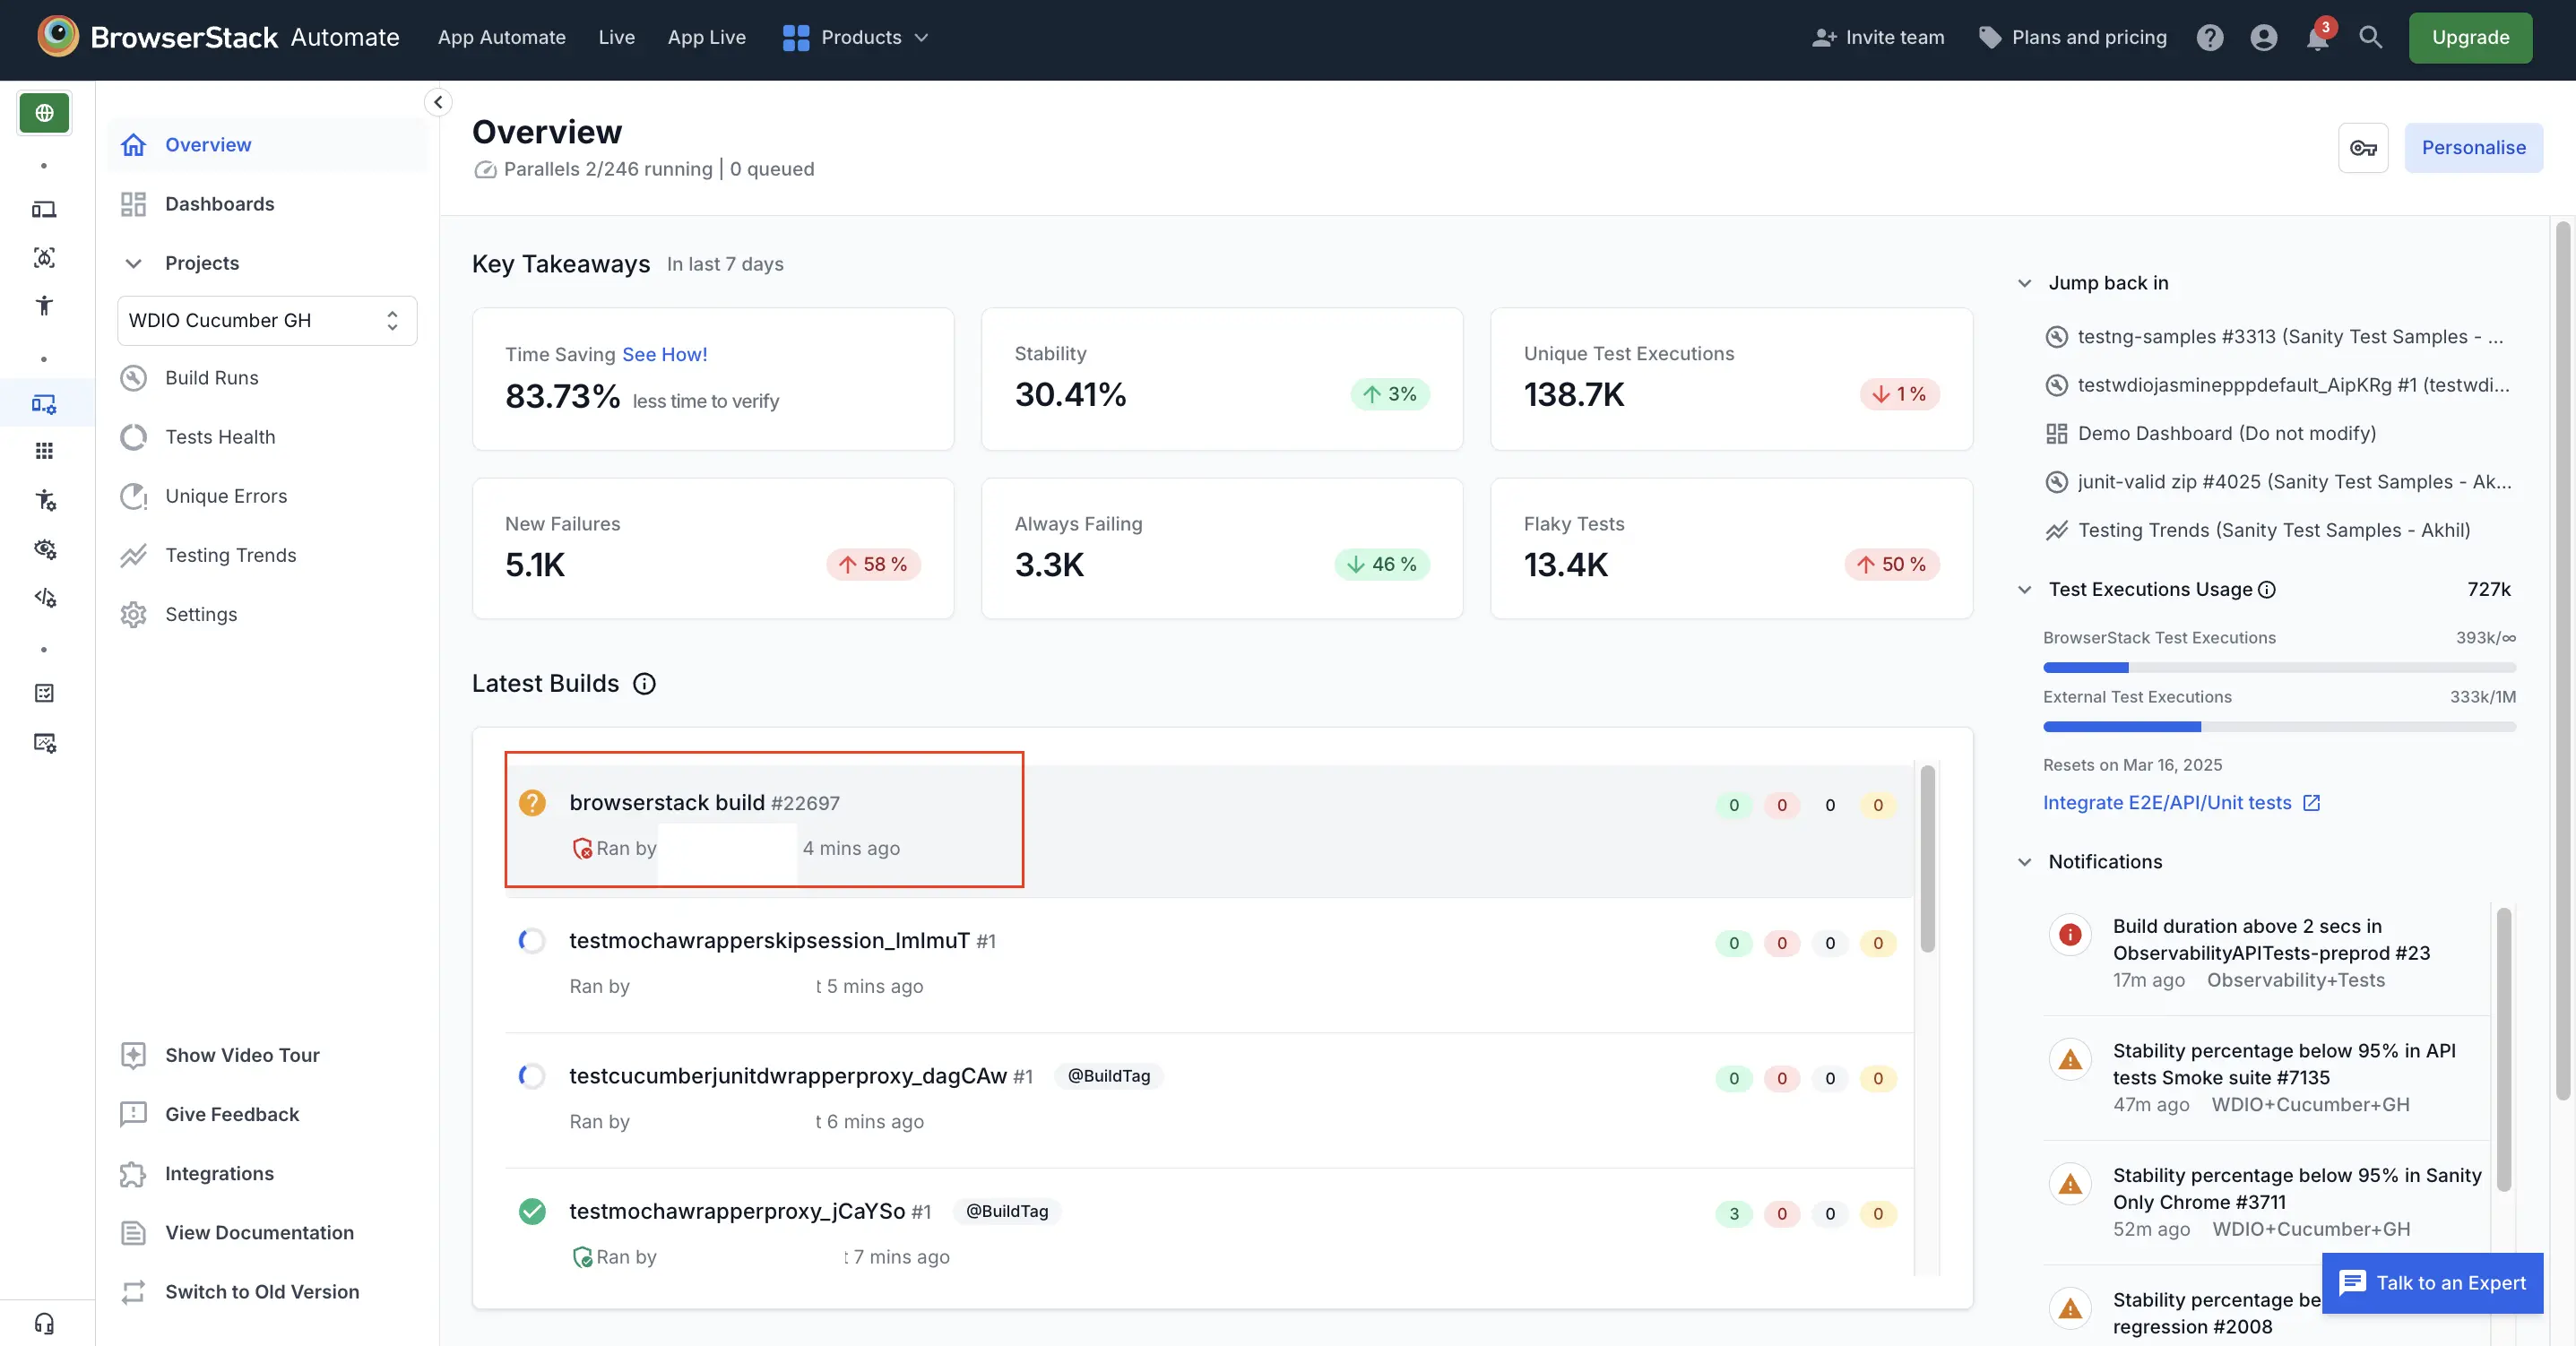Open the Tests Health page
2576x1346 pixels.
click(219, 437)
